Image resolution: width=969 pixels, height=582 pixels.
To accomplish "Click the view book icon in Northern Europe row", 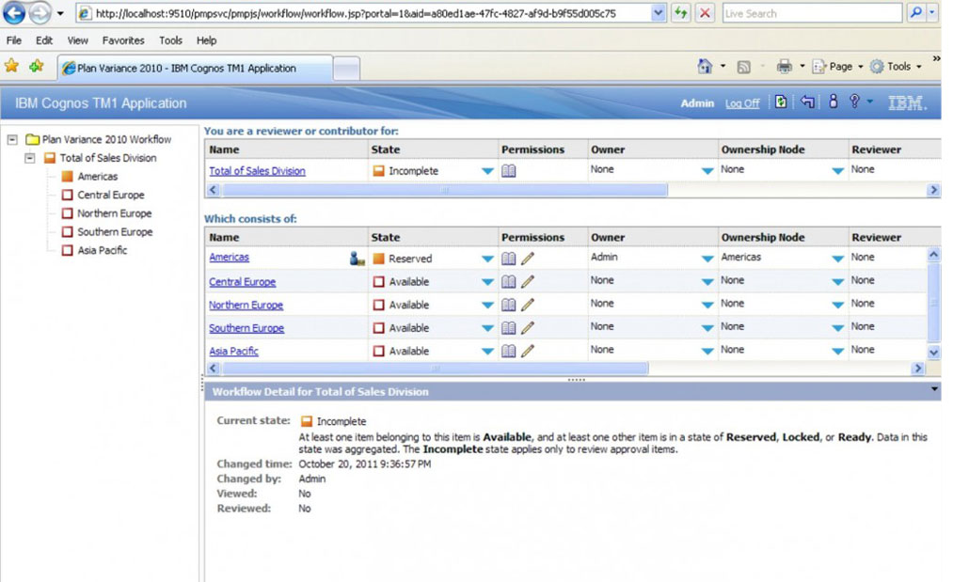I will [x=509, y=305].
